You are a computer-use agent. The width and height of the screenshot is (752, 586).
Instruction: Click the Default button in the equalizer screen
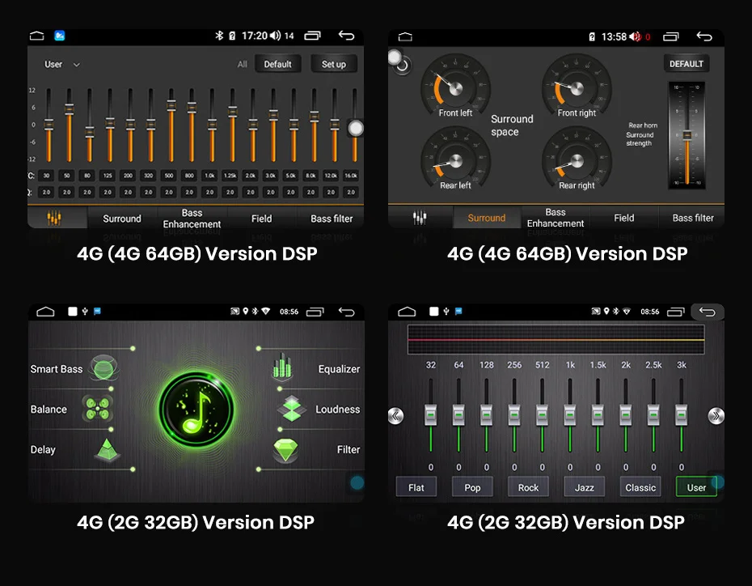(277, 64)
